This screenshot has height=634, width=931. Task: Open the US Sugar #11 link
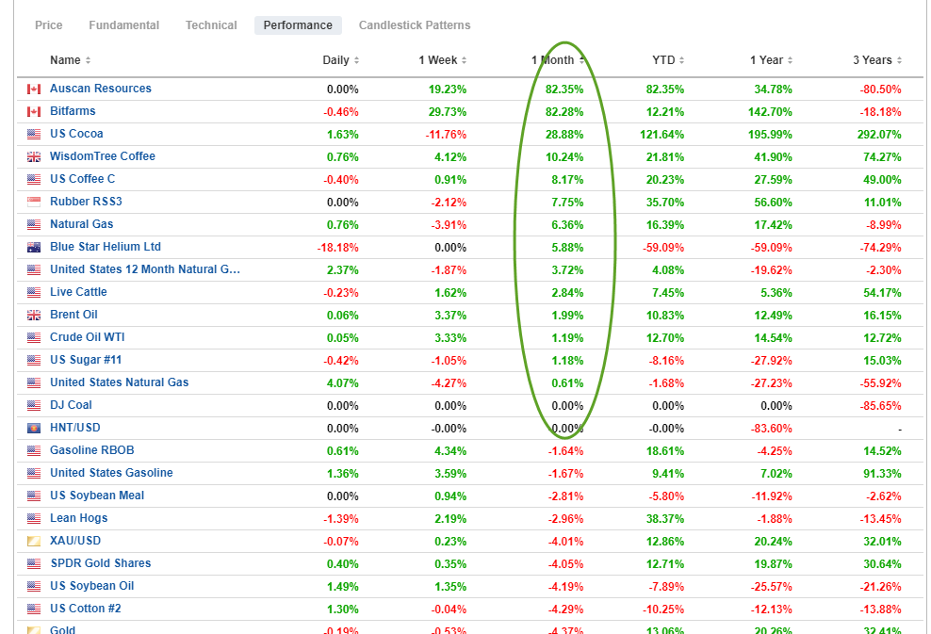[86, 360]
